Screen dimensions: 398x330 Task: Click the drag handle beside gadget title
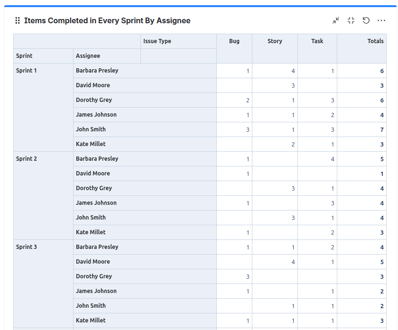pos(18,20)
